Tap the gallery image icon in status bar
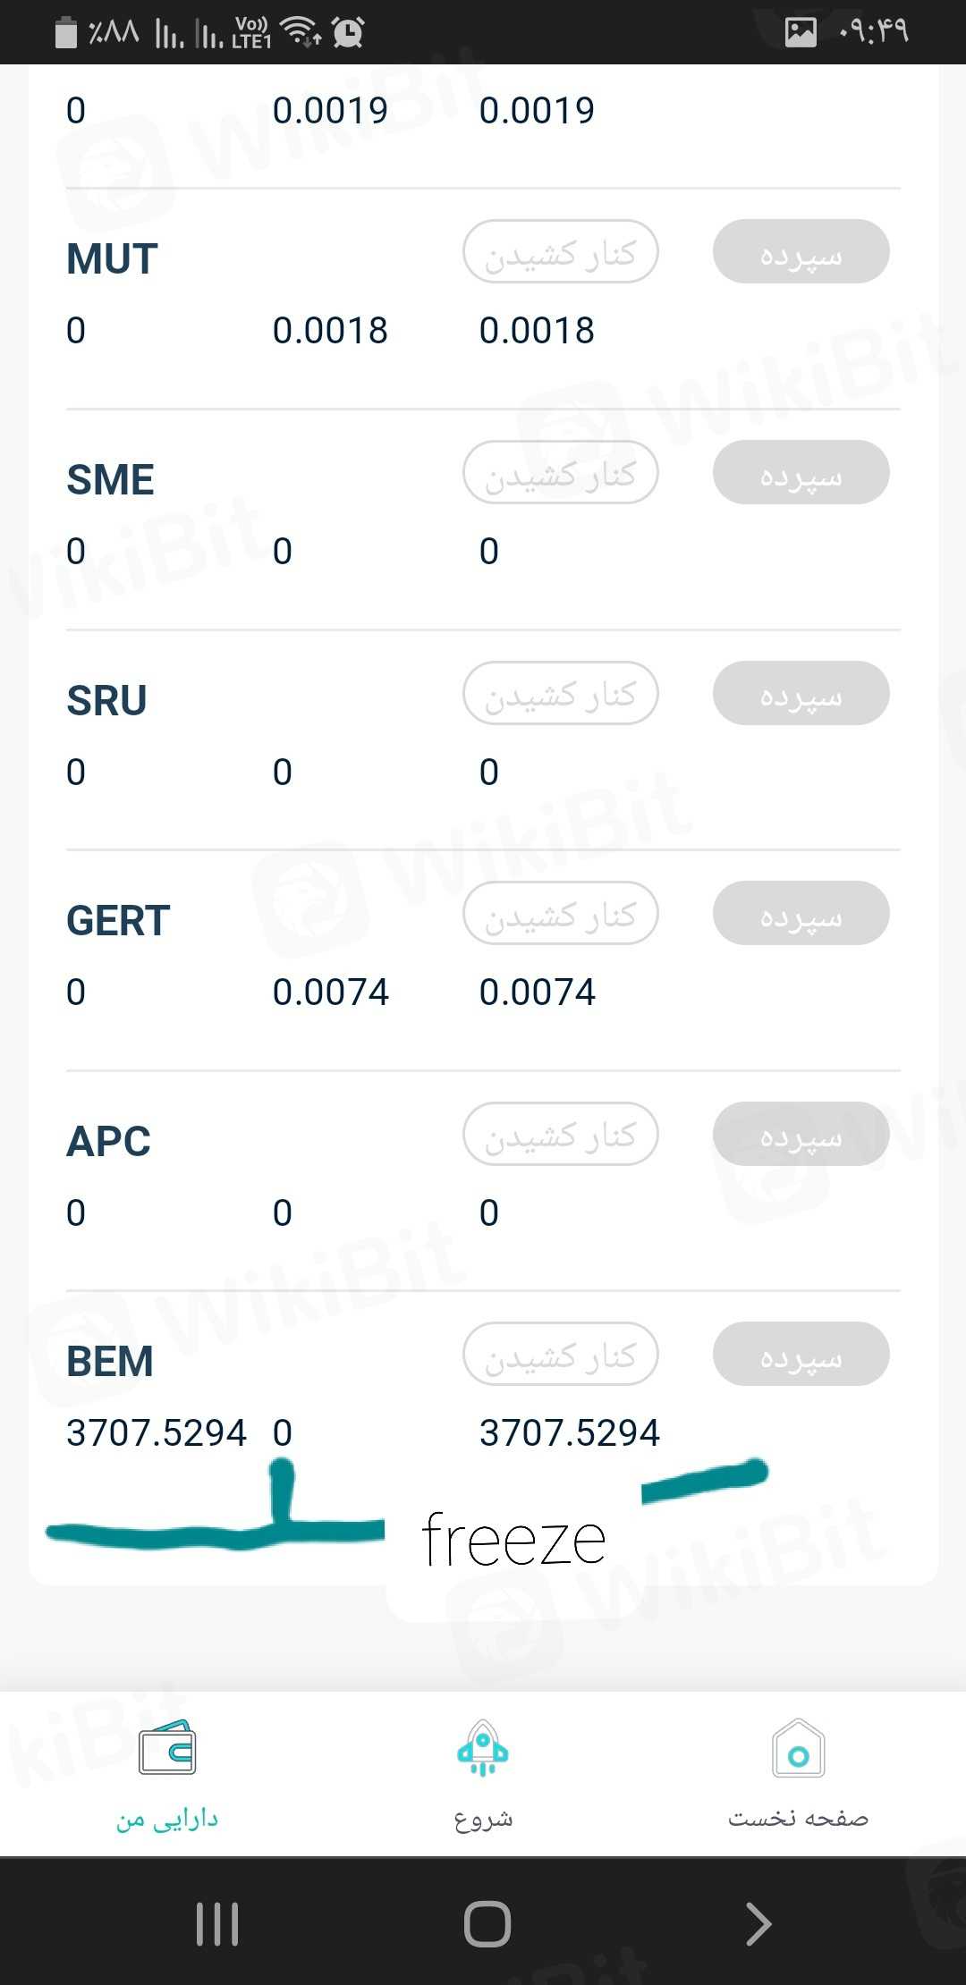This screenshot has height=1985, width=966. pyautogui.click(x=801, y=32)
